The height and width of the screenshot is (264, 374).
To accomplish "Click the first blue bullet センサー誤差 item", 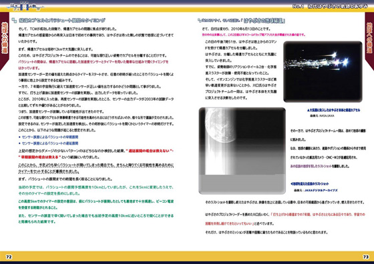I will coord(50,137).
